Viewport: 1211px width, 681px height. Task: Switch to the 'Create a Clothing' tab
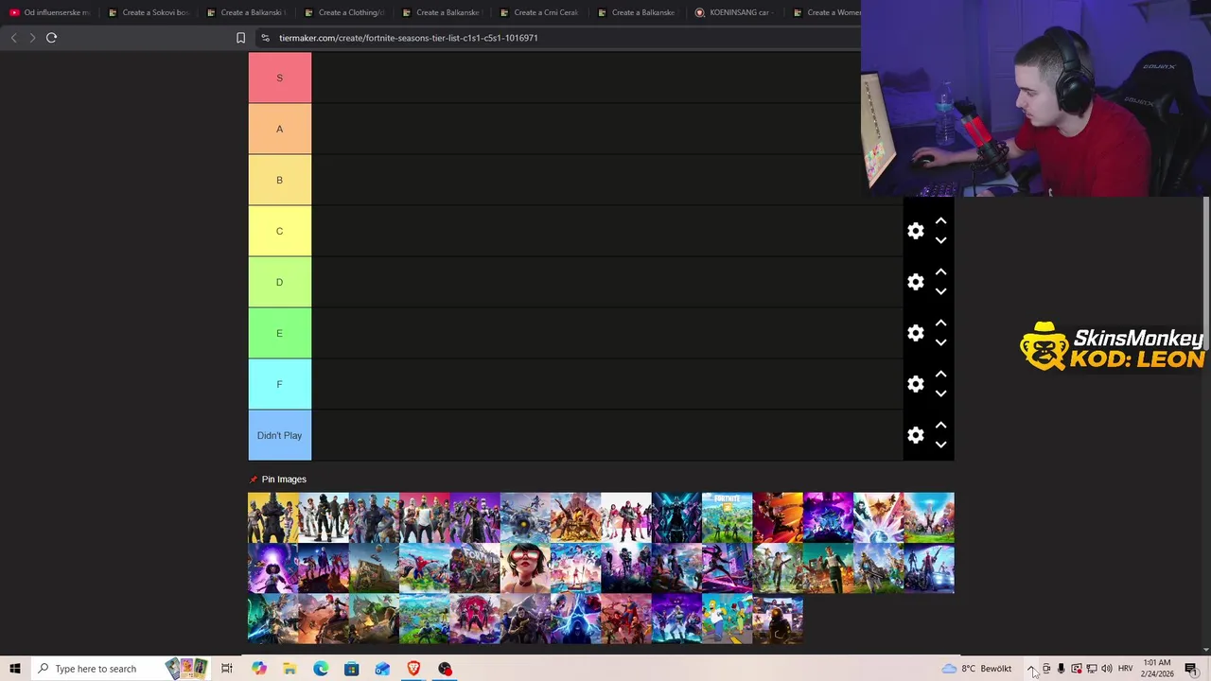pos(344,12)
